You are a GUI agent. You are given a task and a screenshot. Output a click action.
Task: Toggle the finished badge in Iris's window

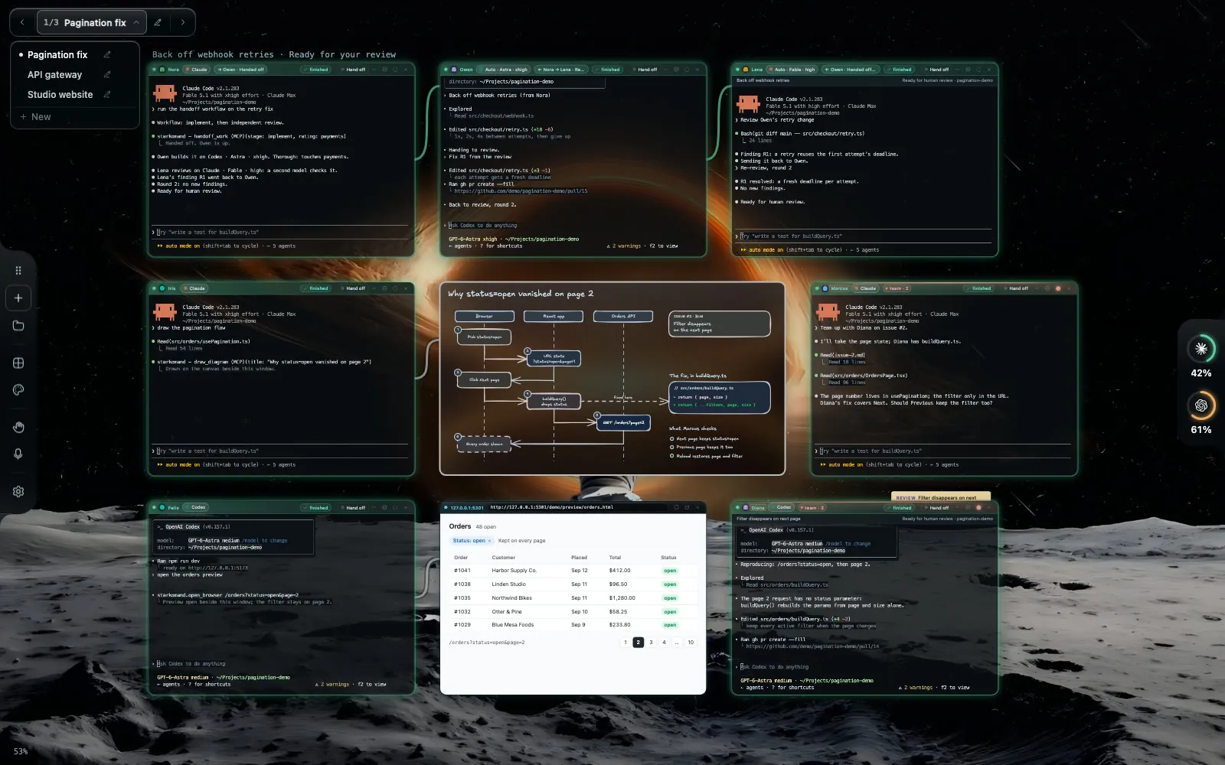(316, 288)
